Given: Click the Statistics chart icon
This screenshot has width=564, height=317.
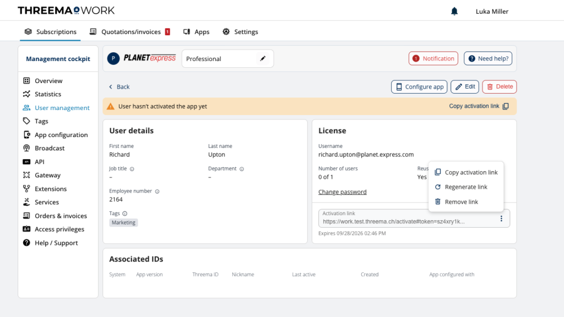Looking at the screenshot, I should click(x=26, y=94).
